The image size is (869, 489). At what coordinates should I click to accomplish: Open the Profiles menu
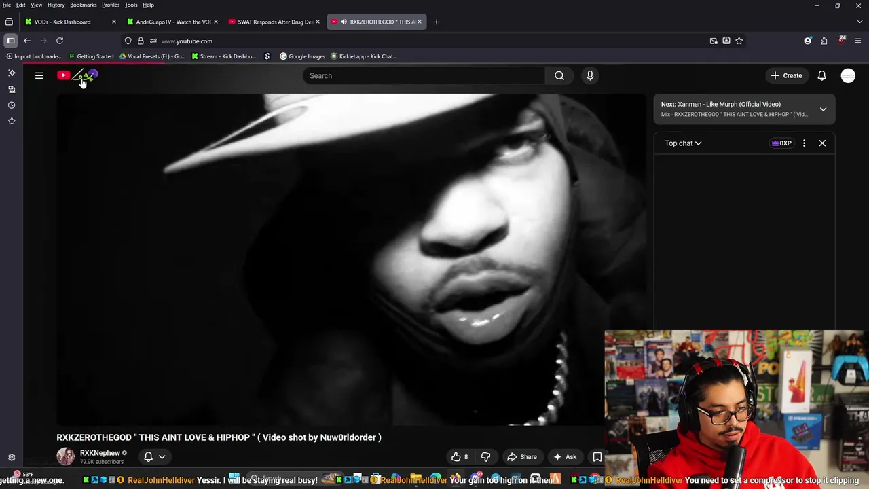(x=111, y=5)
